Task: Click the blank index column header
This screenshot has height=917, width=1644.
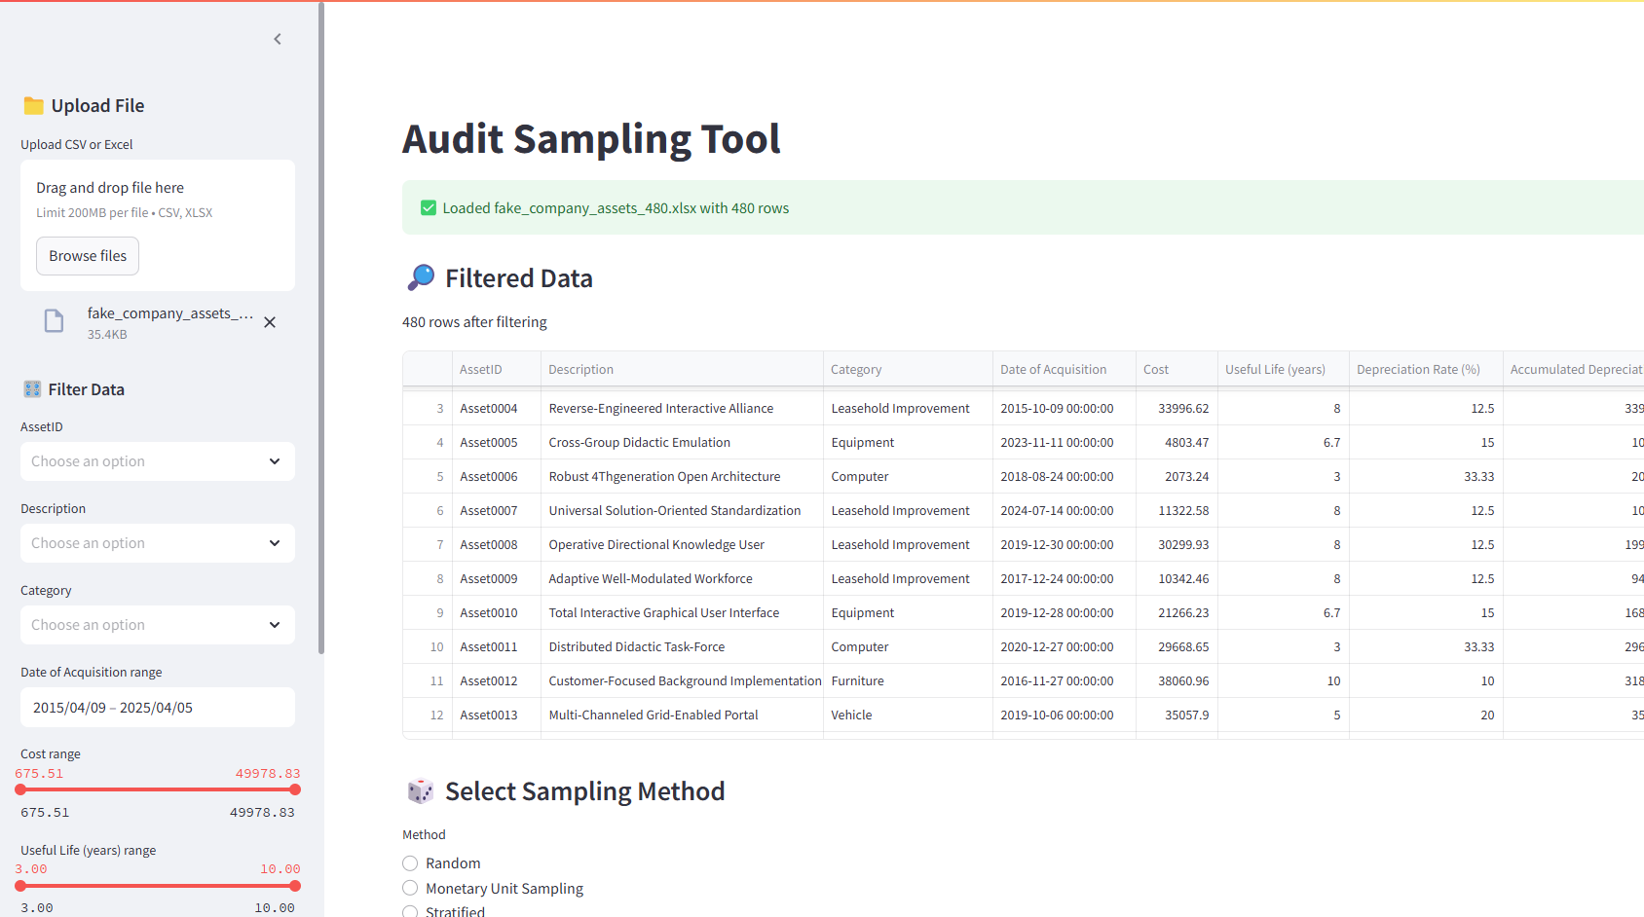Action: pos(428,369)
